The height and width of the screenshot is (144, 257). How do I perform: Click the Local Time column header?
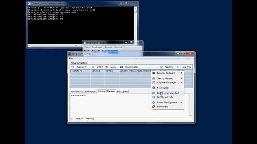click(184, 67)
